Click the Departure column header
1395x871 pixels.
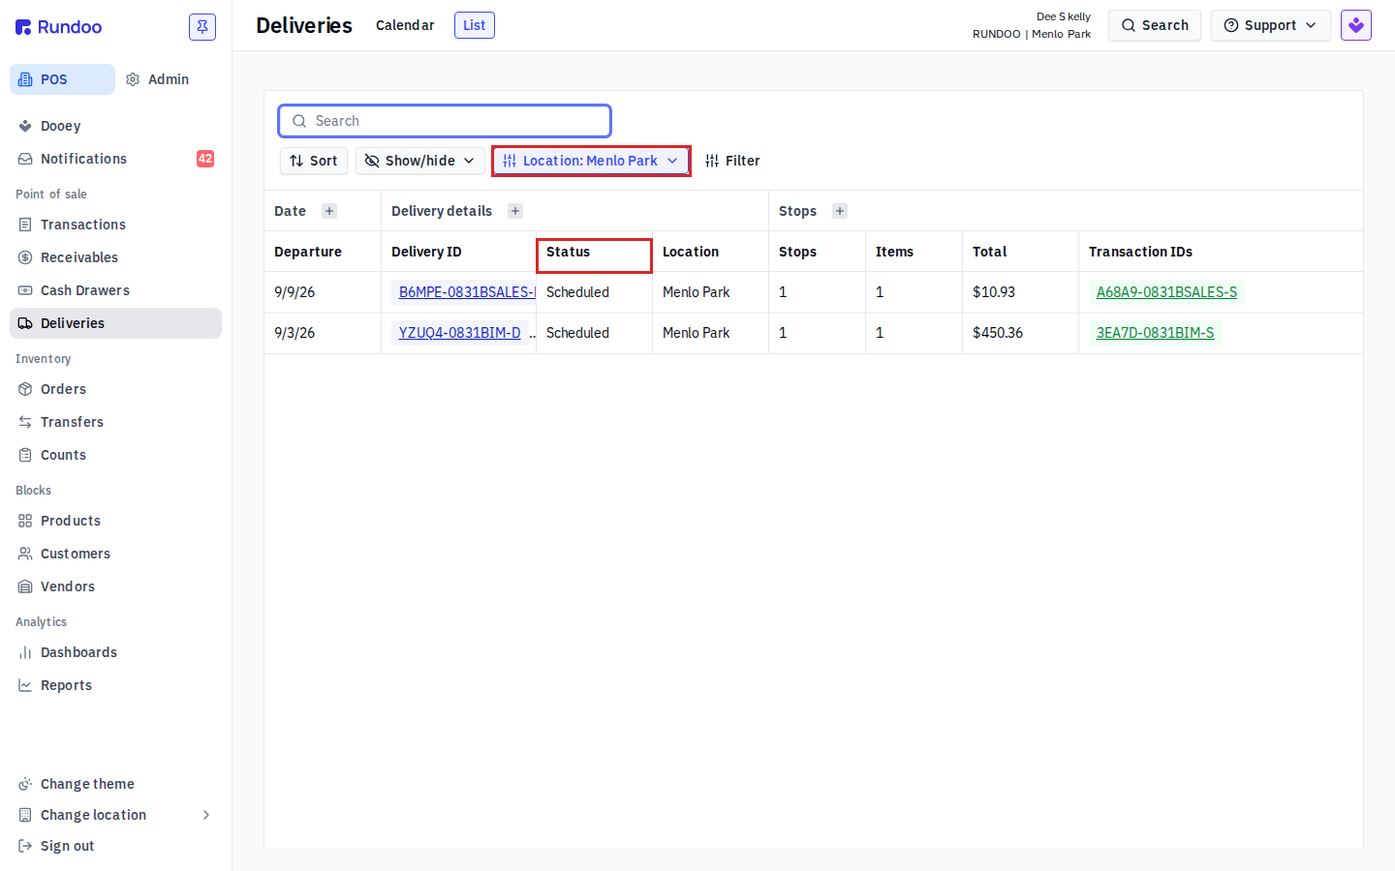(323, 252)
